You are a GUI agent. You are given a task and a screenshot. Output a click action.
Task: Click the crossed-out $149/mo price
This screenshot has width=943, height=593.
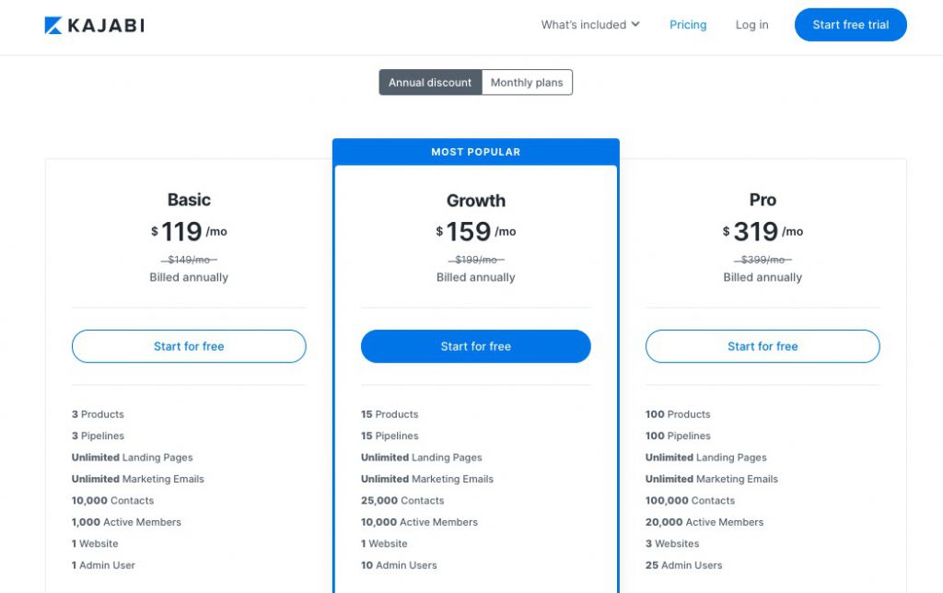pyautogui.click(x=189, y=260)
